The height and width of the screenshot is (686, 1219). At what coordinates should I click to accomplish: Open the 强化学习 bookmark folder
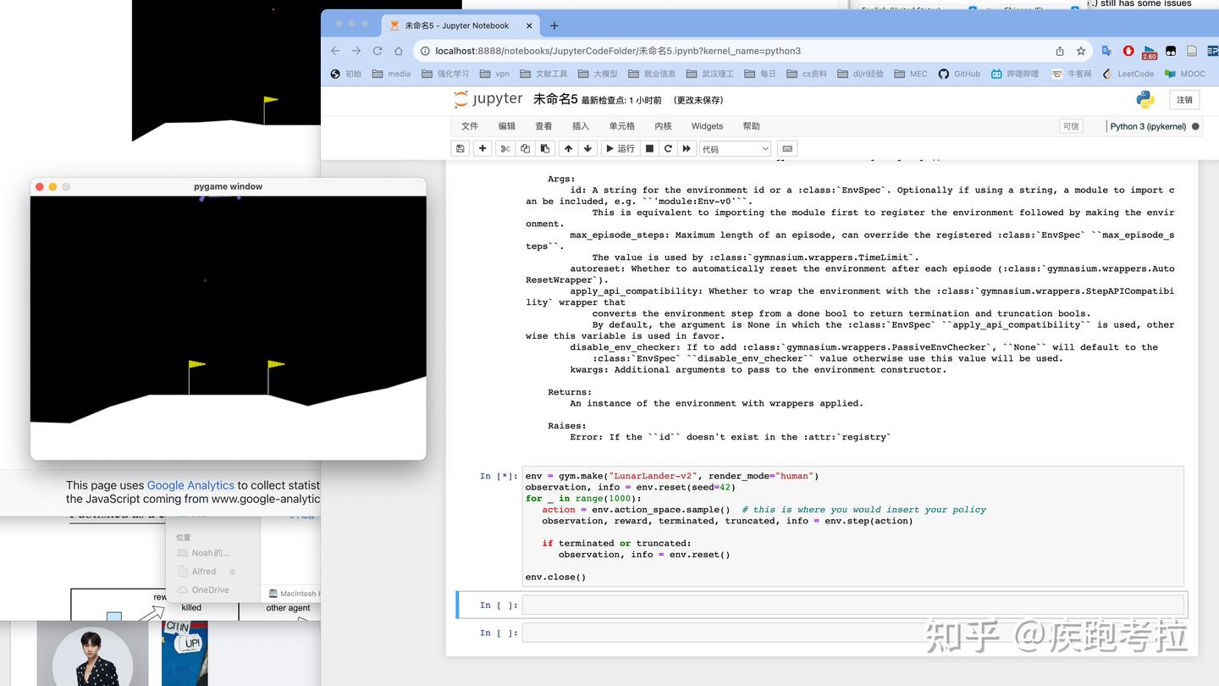point(445,74)
